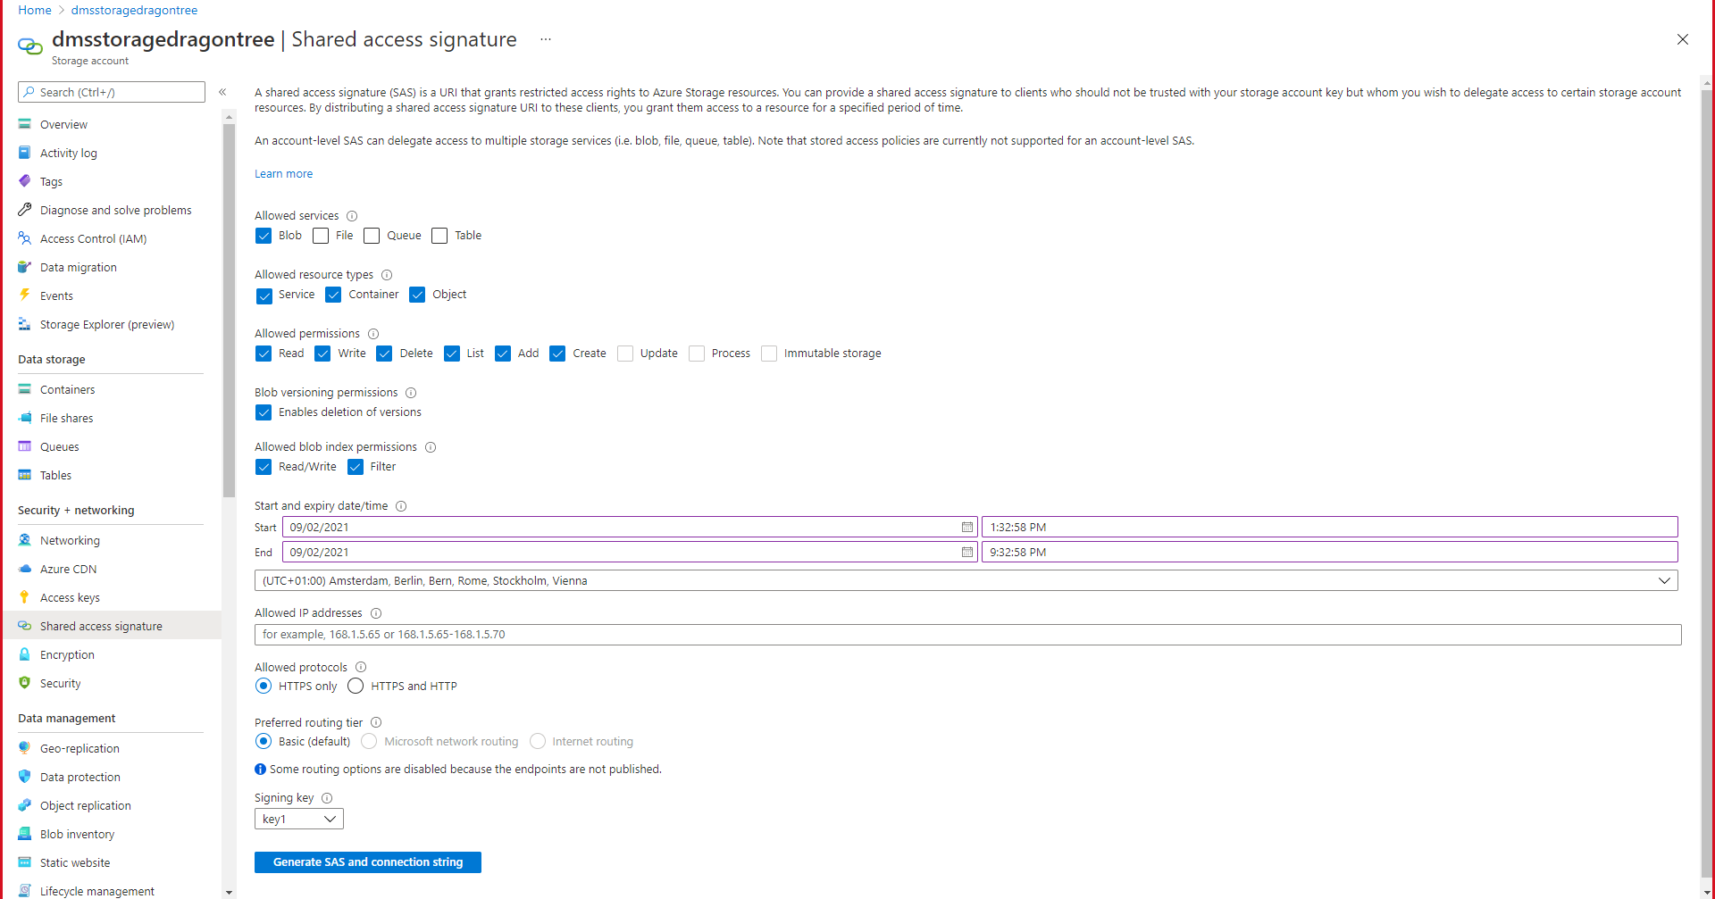Click info icon next to Allowed services
This screenshot has height=899, width=1715.
click(x=352, y=216)
